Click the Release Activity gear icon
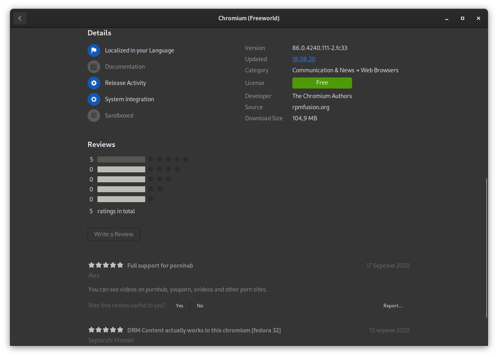Image resolution: width=498 pixels, height=357 pixels. coord(94,83)
